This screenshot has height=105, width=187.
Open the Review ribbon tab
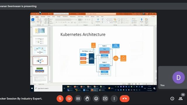(x=93, y=17)
